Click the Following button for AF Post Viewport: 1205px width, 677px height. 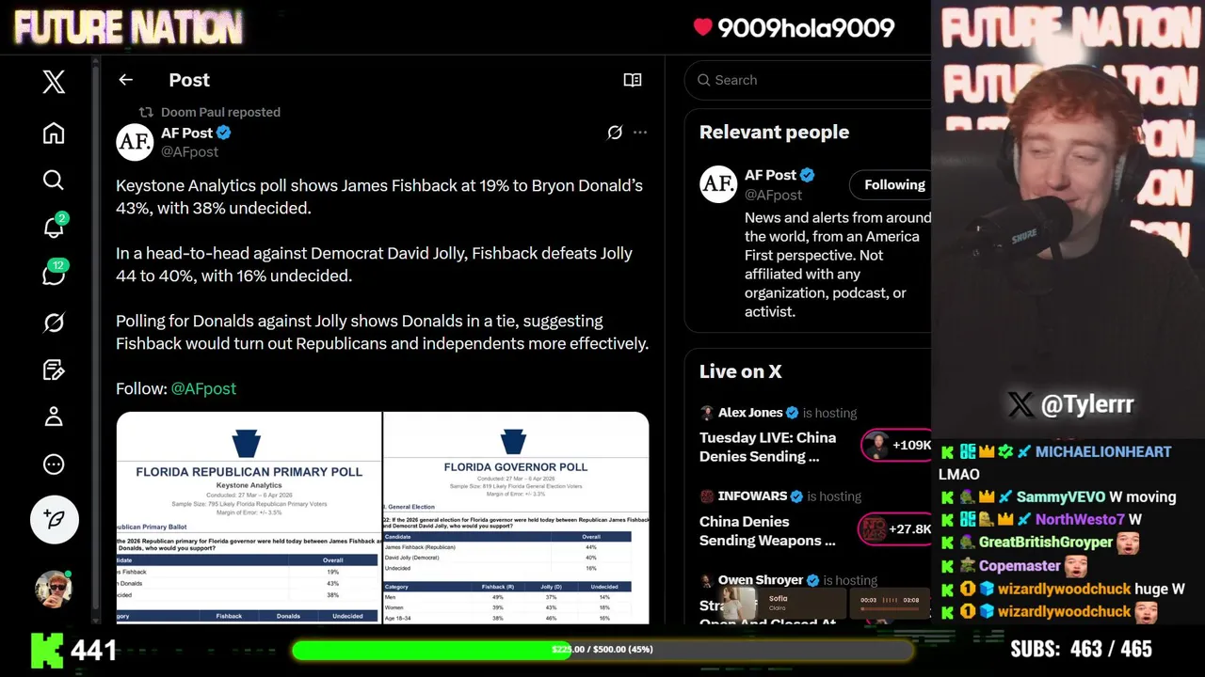891,184
